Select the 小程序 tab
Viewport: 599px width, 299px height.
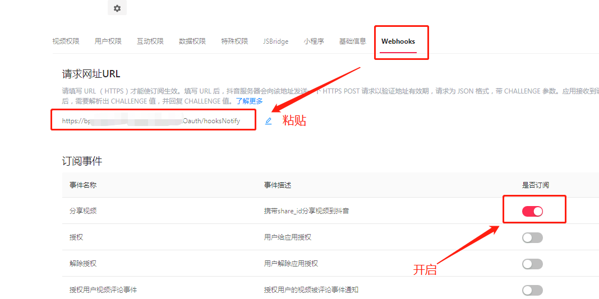click(314, 41)
